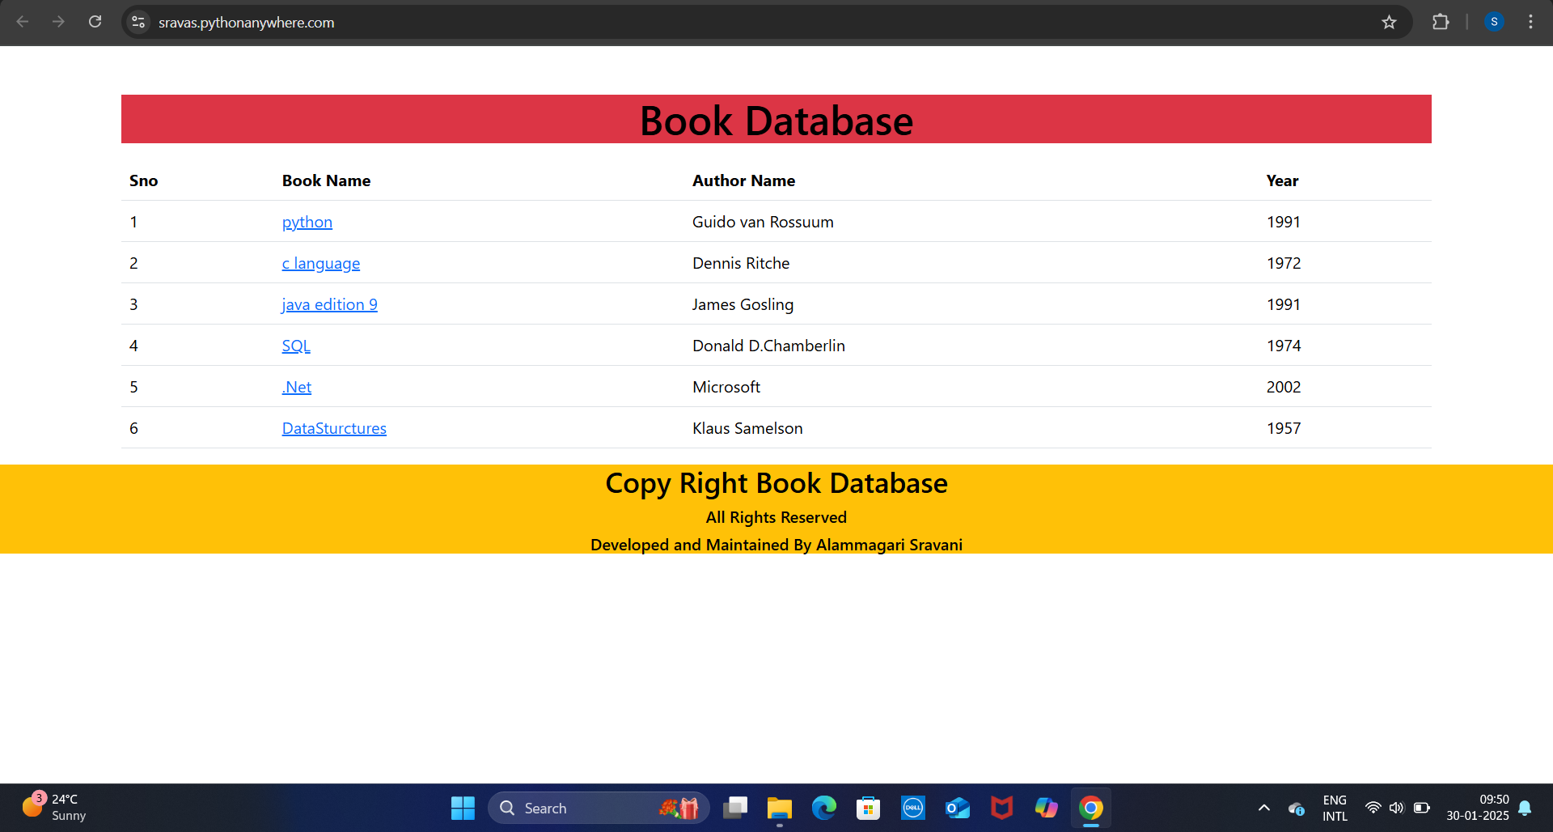Click the Windows taskbar Search box
The width and height of the screenshot is (1553, 832).
(599, 808)
